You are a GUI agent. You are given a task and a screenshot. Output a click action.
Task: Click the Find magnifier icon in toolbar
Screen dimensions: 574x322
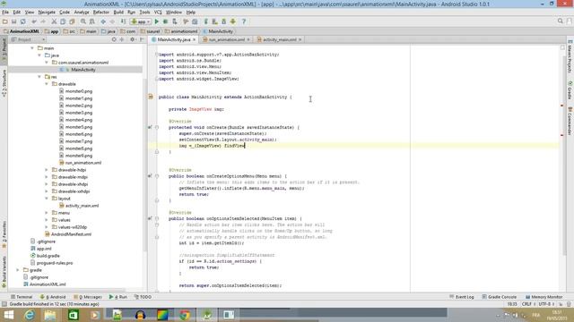point(83,21)
